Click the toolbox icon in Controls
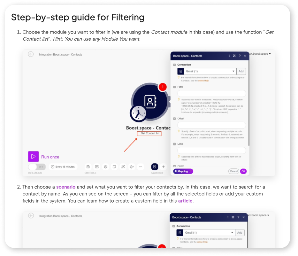This screenshot has width=298, height=256. 88,167
